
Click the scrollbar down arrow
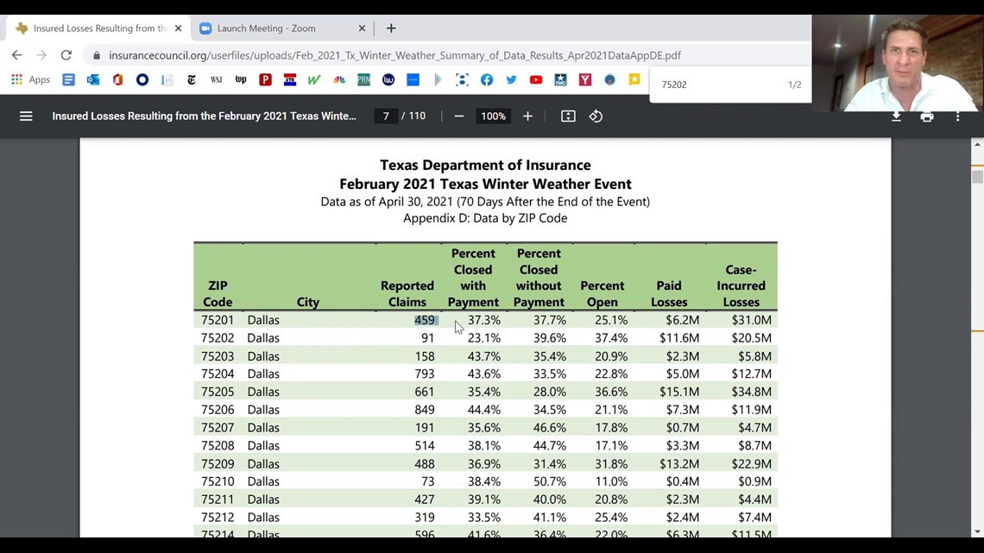click(x=977, y=531)
